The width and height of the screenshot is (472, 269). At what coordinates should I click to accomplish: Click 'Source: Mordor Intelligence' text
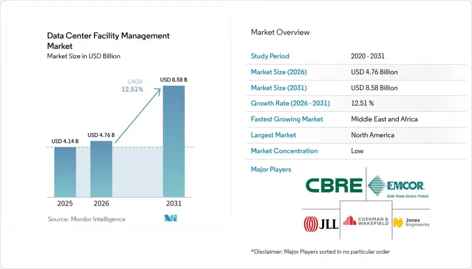point(87,219)
